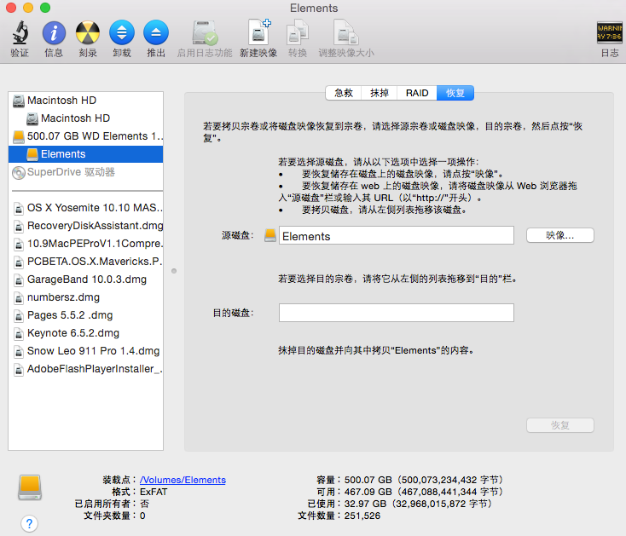Click the source disk (源磁盘) field
This screenshot has height=536, width=626.
[396, 236]
